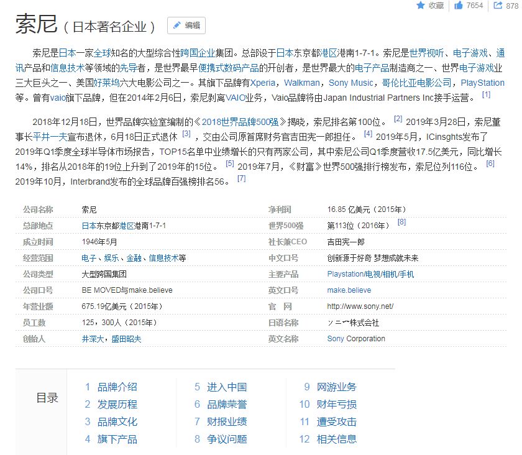Open the PlayStation link in intro
Image resolution: width=522 pixels, height=455 pixels.
coord(483,83)
